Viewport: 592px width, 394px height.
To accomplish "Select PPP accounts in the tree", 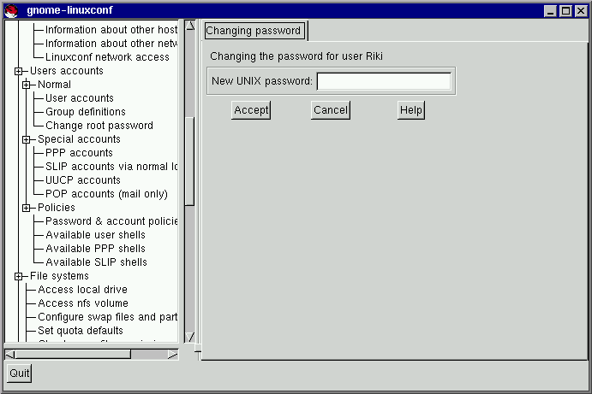I will pyautogui.click(x=79, y=153).
